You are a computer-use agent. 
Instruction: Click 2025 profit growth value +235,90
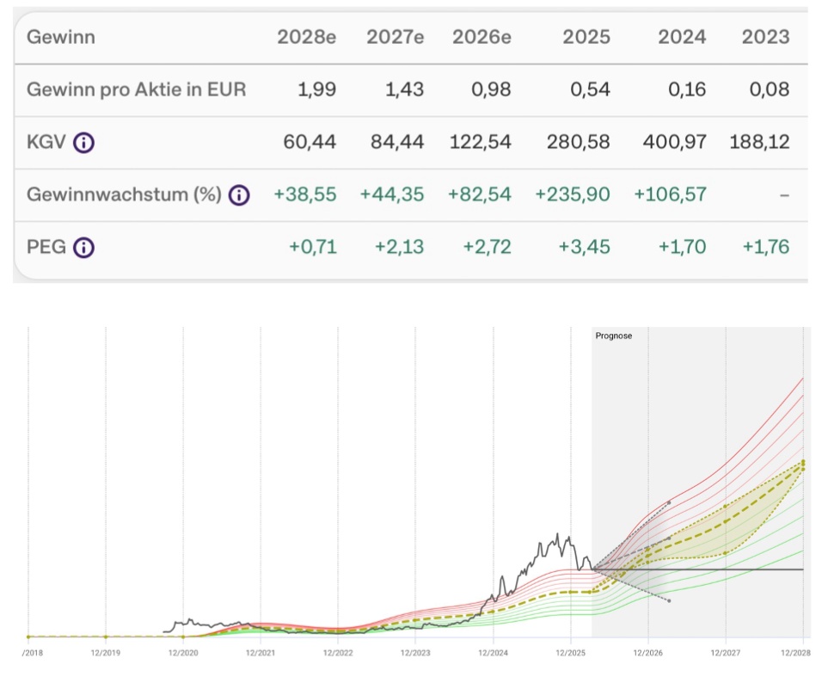click(573, 195)
